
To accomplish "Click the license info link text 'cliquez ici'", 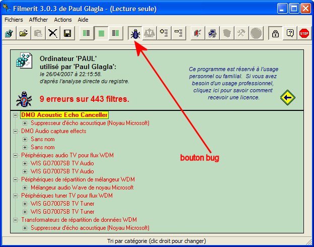I will tap(206, 91).
